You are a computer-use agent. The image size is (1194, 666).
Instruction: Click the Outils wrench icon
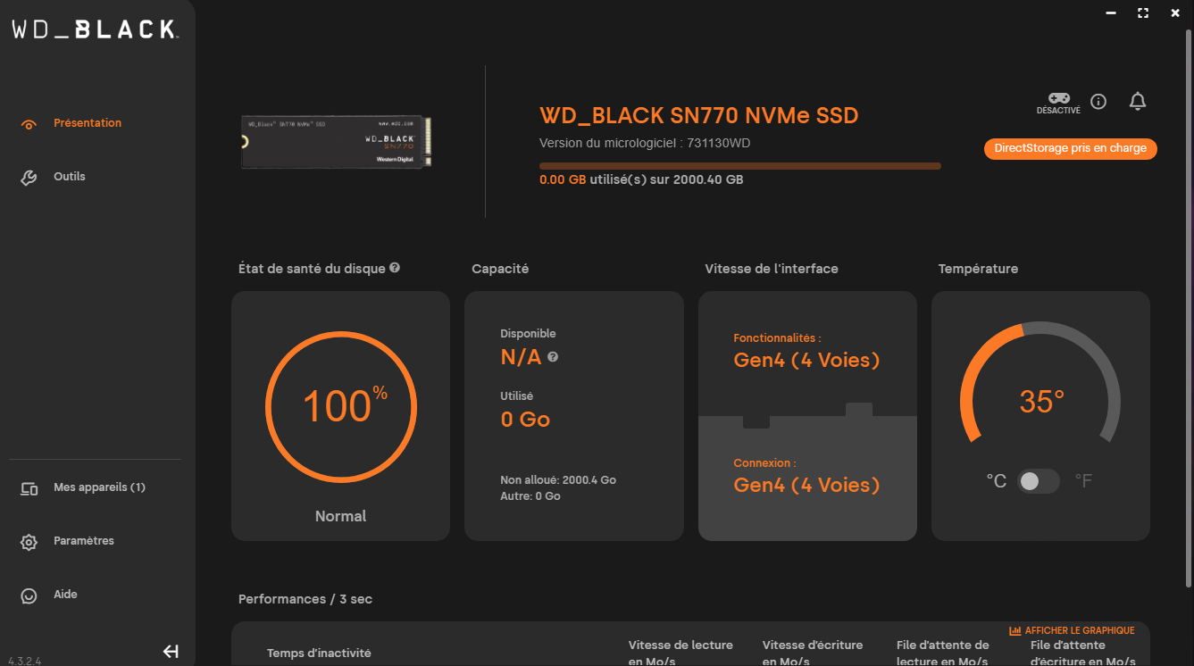point(29,178)
